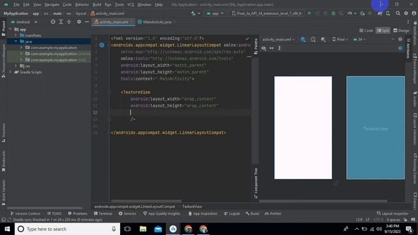The height and width of the screenshot is (235, 418).
Task: Open Version Control tool window
Action: [25, 213]
